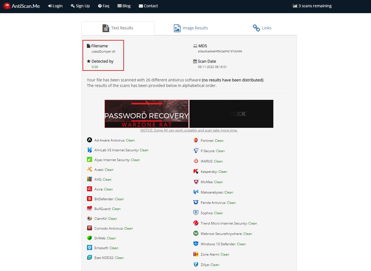Click the Trend Micro Internet Security: Clean text
Viewport: 371px width, 271px height.
[229, 223]
